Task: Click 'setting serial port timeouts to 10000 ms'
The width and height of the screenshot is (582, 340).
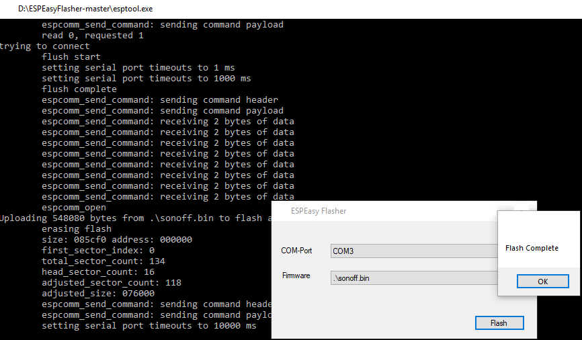Action: pos(149,325)
